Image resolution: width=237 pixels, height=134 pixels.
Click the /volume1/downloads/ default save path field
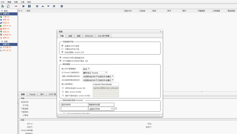[x=106, y=84]
